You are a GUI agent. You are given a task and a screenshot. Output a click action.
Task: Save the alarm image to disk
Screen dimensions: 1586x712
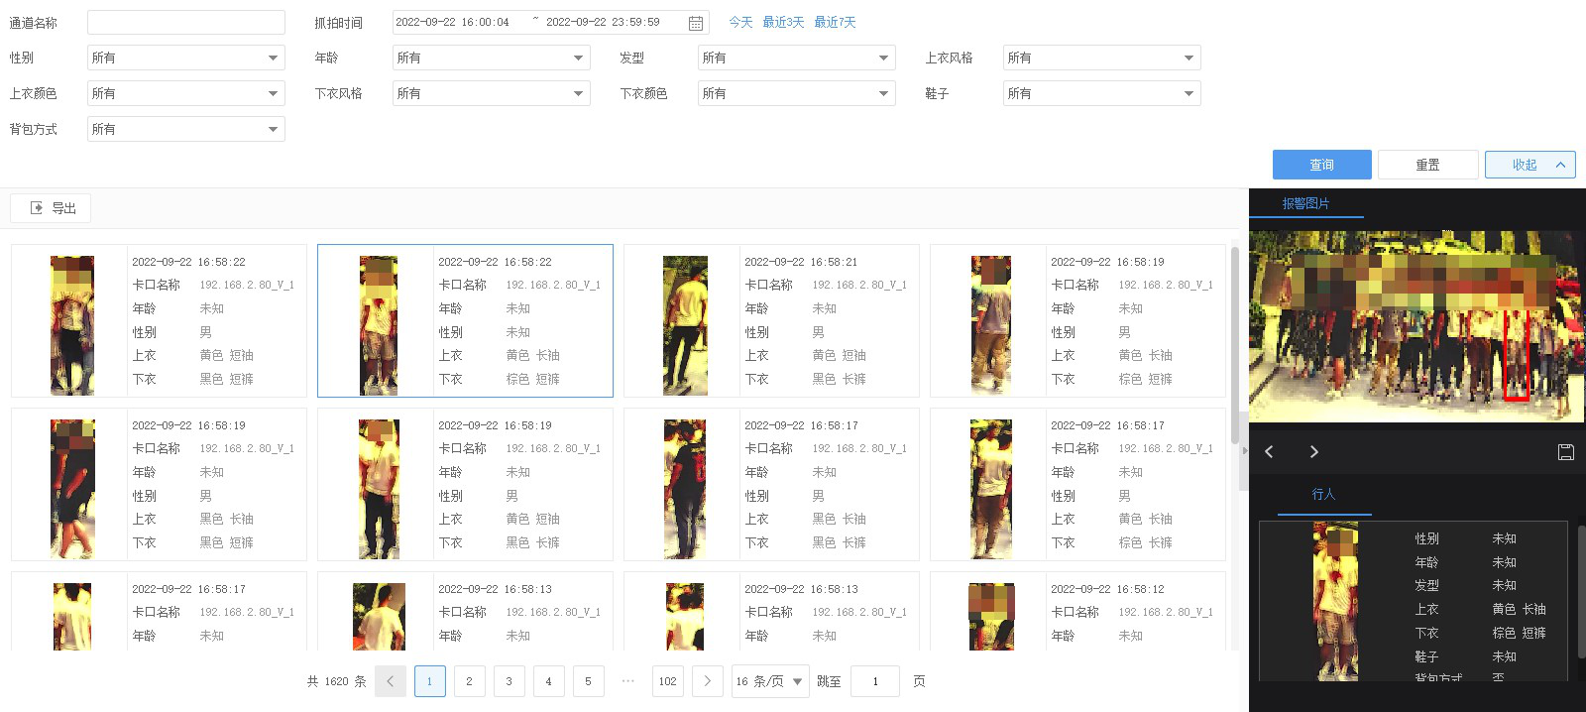[1566, 452]
